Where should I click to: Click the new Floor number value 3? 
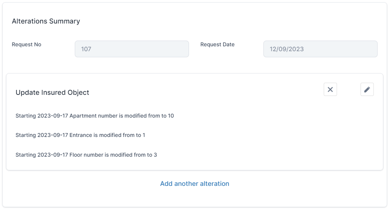pyautogui.click(x=156, y=155)
